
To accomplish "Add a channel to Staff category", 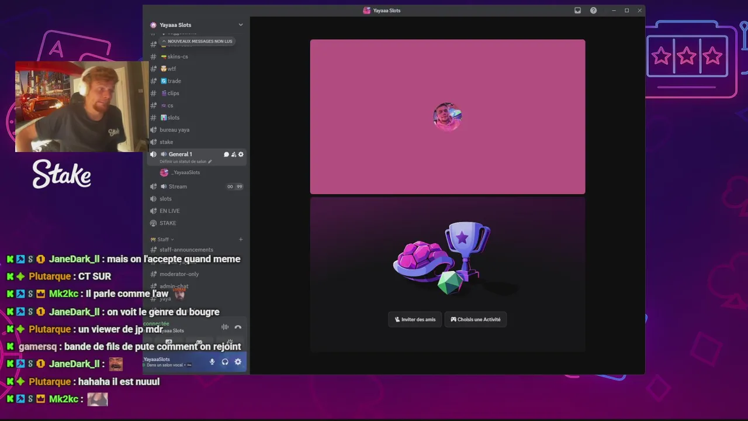I will tap(241, 239).
